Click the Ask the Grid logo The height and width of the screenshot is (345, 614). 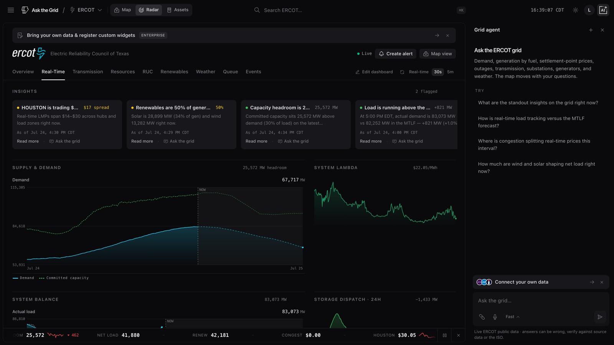[x=40, y=10]
